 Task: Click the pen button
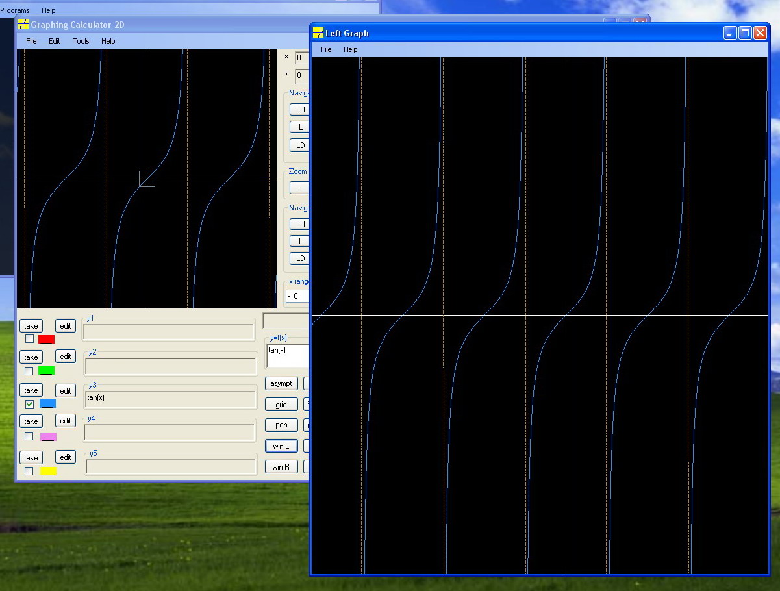tap(281, 425)
